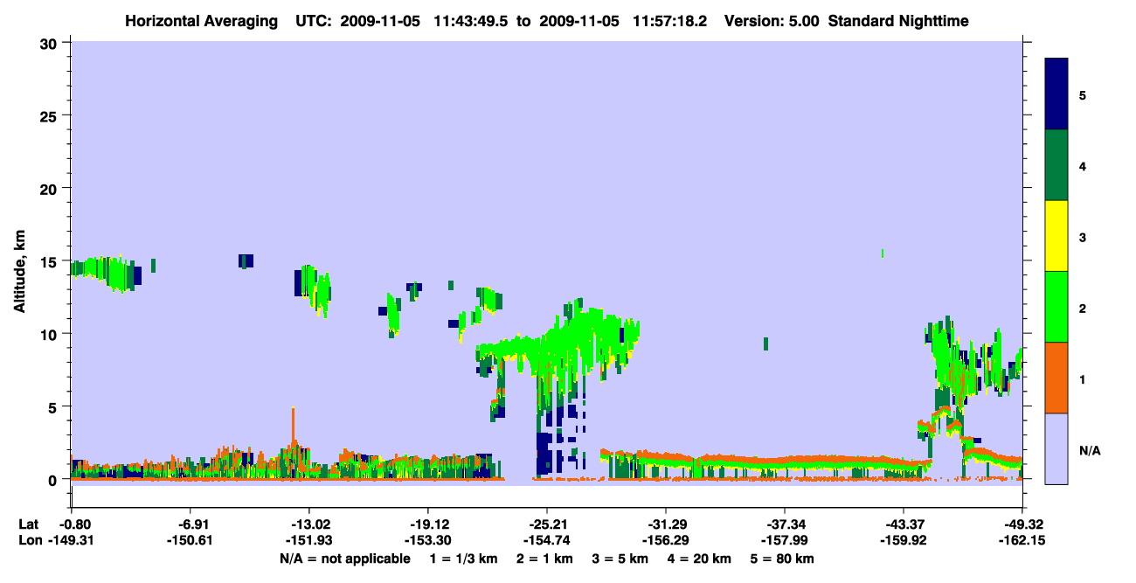The width and height of the screenshot is (1136, 583).
Task: Click the yellow colorbar segment labeled 3
Action: 1056,236
